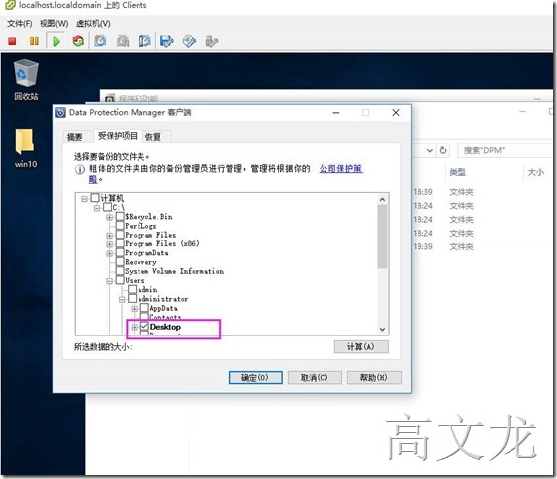The height and width of the screenshot is (479, 557).
Task: Check the 计算机 root checkbox
Action: click(x=95, y=198)
